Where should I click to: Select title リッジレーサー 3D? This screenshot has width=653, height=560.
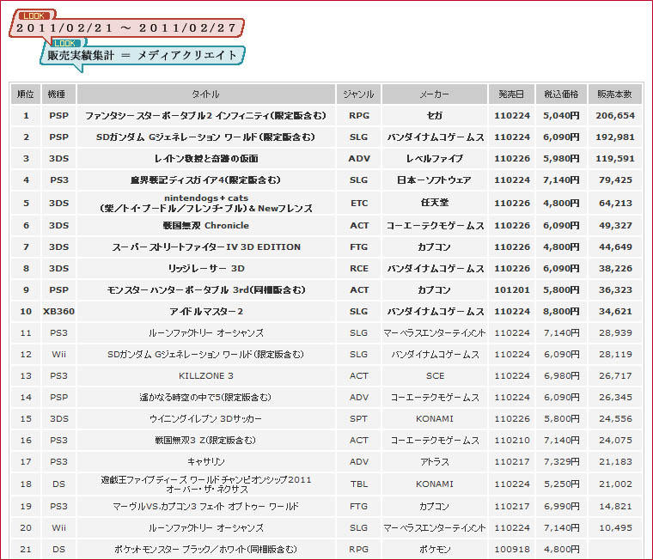(205, 269)
